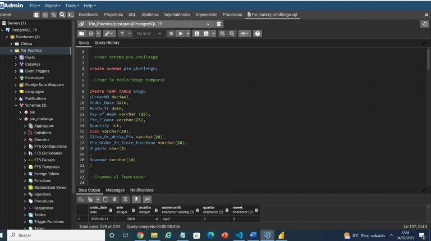The height and width of the screenshot is (241, 431).
Task: Collapse the pie_challenge schema node
Action: click(21, 119)
